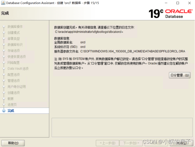
Task: Minimize the Database Configuration Assistant window
Action: [x=166, y=3]
